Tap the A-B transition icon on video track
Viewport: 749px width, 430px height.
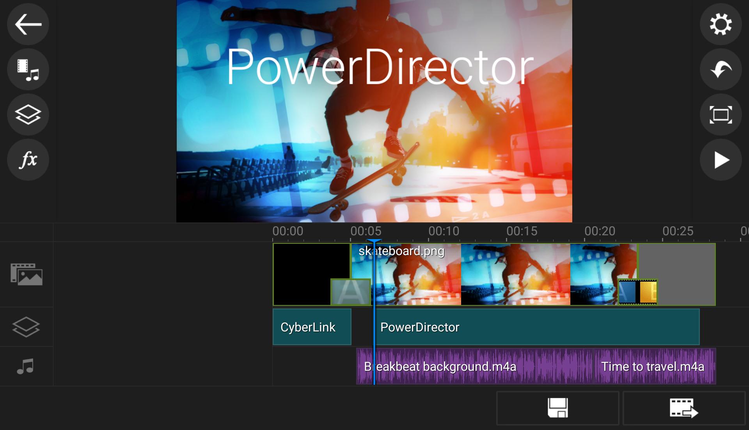click(x=638, y=292)
